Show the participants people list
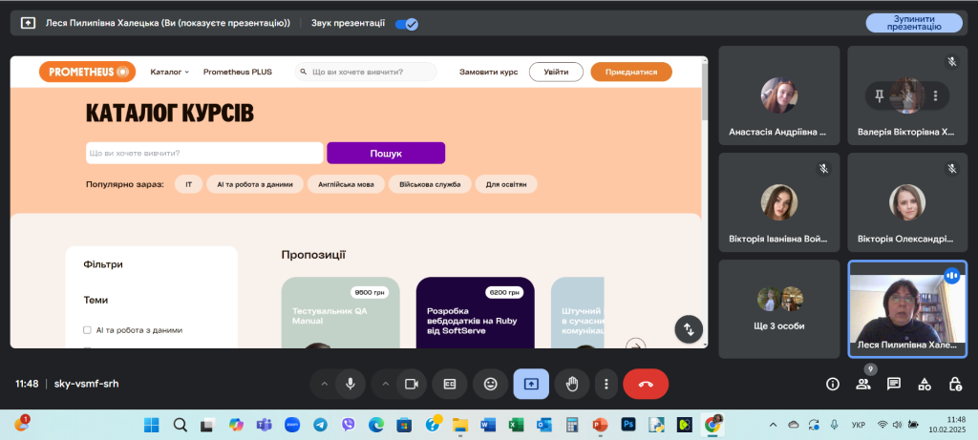 coord(863,384)
